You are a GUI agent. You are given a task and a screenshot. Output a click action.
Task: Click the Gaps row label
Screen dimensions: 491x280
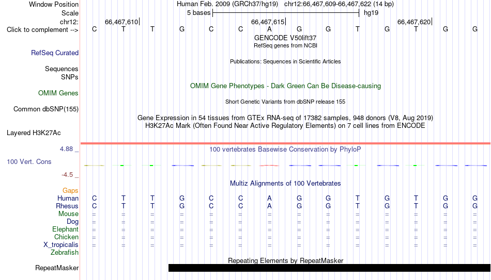pos(70,191)
